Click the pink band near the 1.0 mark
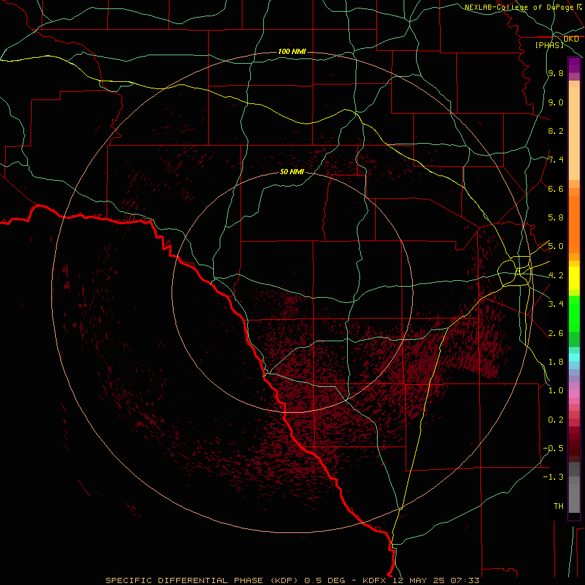 (x=574, y=394)
